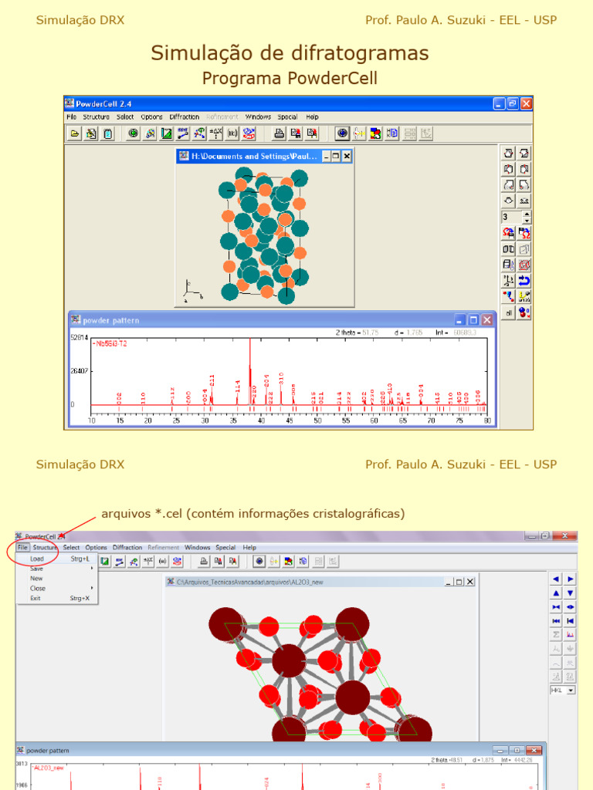Click red and blue atoms icon in Nb5Si3 side panel
593x790 pixels.
point(524,313)
